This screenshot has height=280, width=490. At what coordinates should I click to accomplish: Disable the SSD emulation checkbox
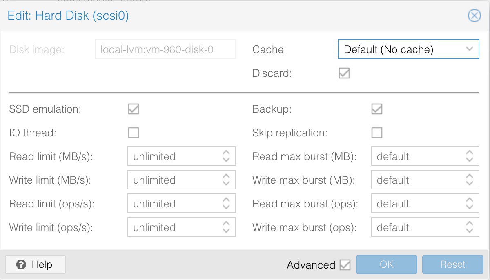[x=134, y=109]
